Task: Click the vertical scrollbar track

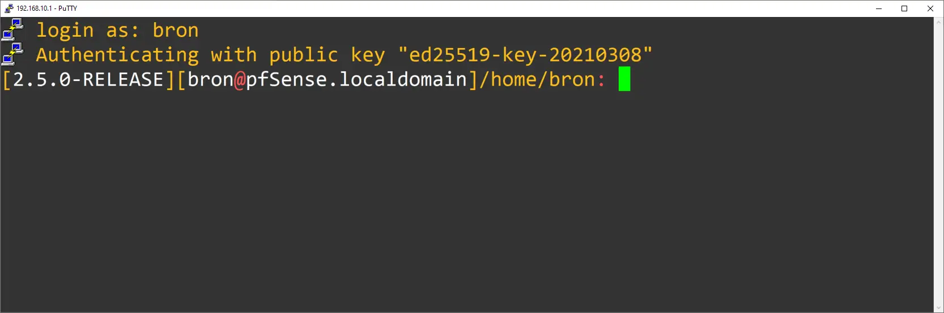Action: [x=939, y=164]
